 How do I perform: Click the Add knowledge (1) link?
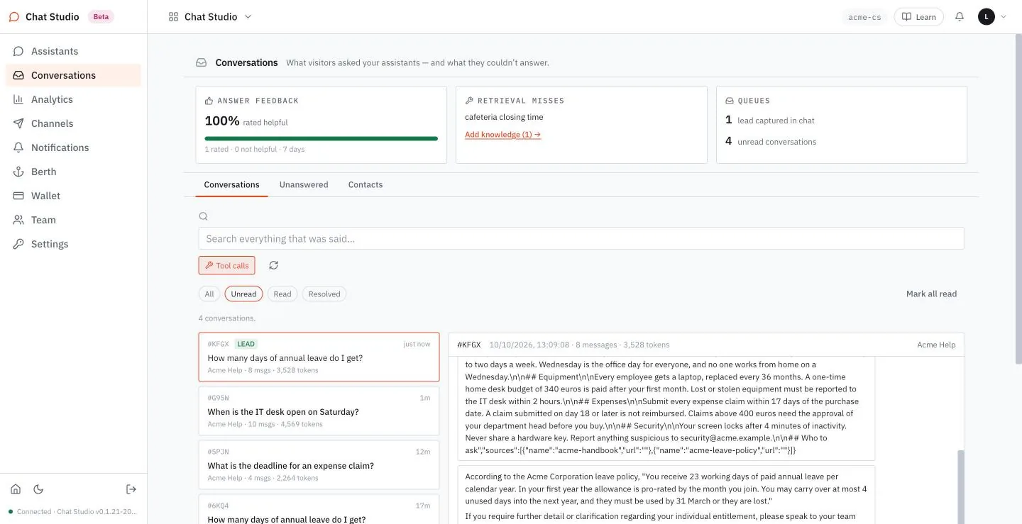(503, 135)
